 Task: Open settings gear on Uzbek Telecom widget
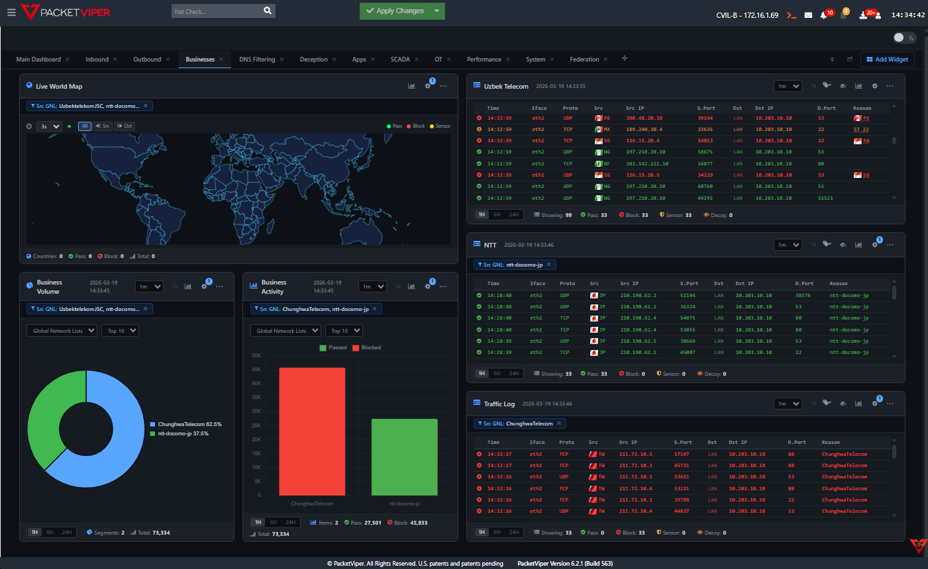[875, 86]
